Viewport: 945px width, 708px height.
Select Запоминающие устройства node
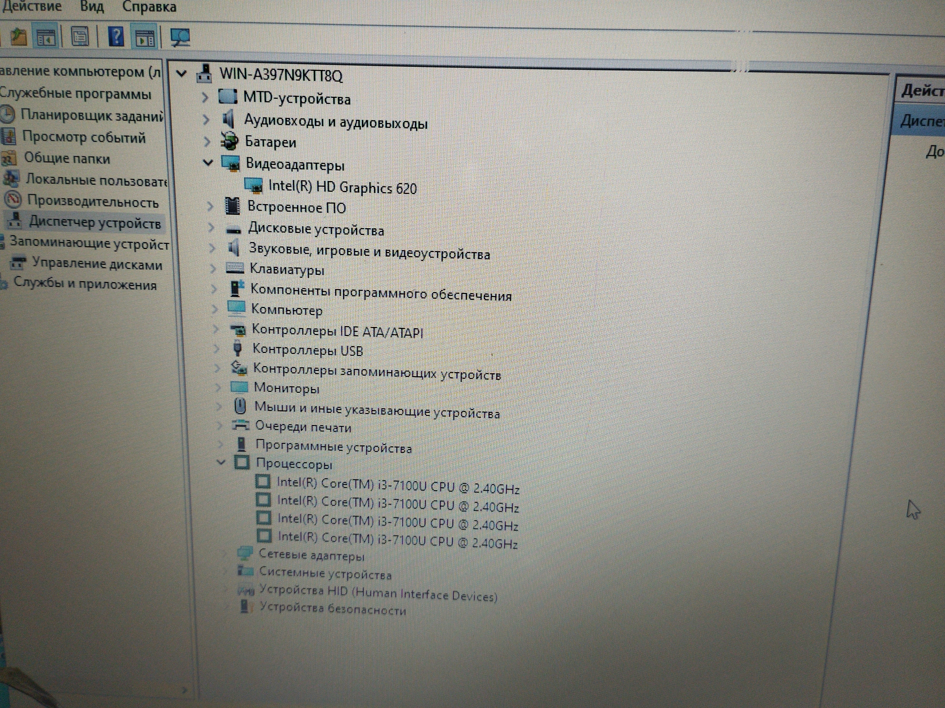[90, 243]
